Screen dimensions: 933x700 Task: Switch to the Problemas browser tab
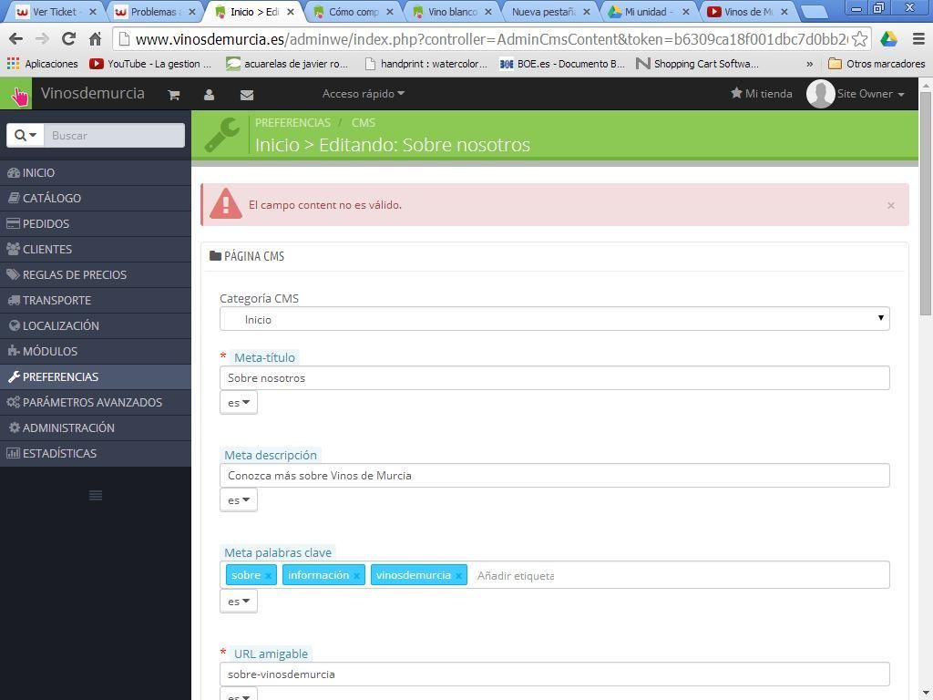tap(153, 11)
